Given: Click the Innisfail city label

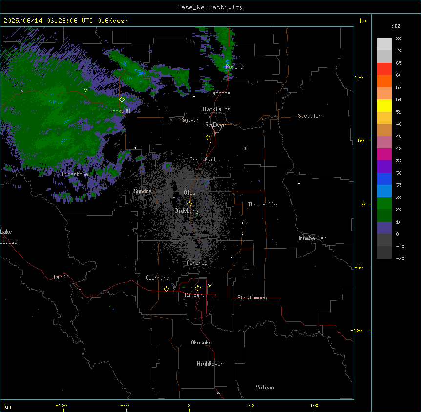Looking at the screenshot, I should click(x=203, y=160).
